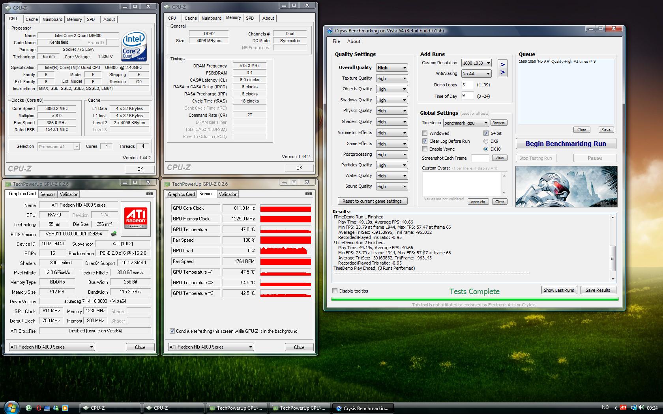Click the camera icon in the GPU-Z Sensors window
This screenshot has width=663, height=414.
tap(309, 194)
